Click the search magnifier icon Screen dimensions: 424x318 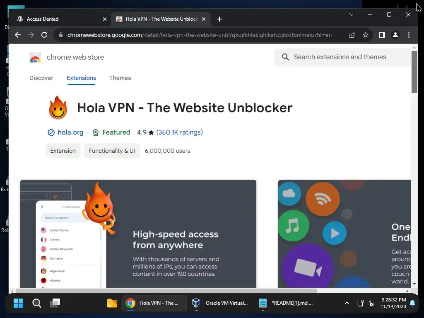[285, 57]
